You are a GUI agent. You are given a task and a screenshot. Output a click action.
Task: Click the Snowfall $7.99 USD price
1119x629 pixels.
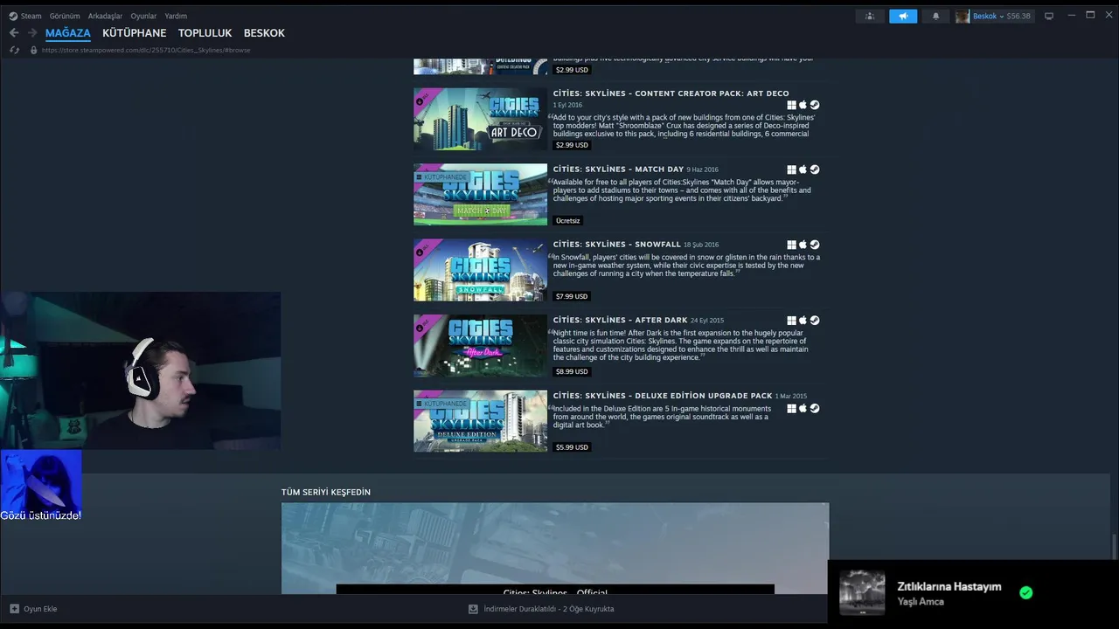pos(572,296)
